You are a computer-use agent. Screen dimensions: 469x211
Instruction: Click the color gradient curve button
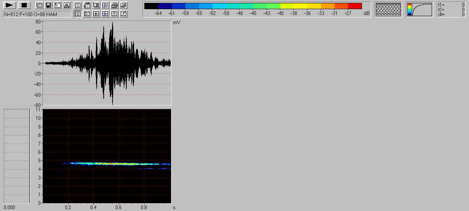click(x=419, y=10)
